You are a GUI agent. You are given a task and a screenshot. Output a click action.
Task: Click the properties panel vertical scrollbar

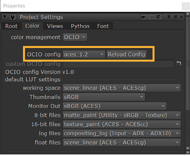(188, 83)
